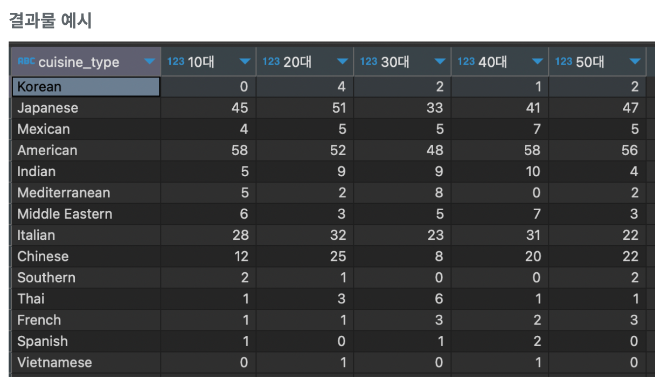
Task: Expand the 30대 column dropdown arrow
Action: [440, 62]
